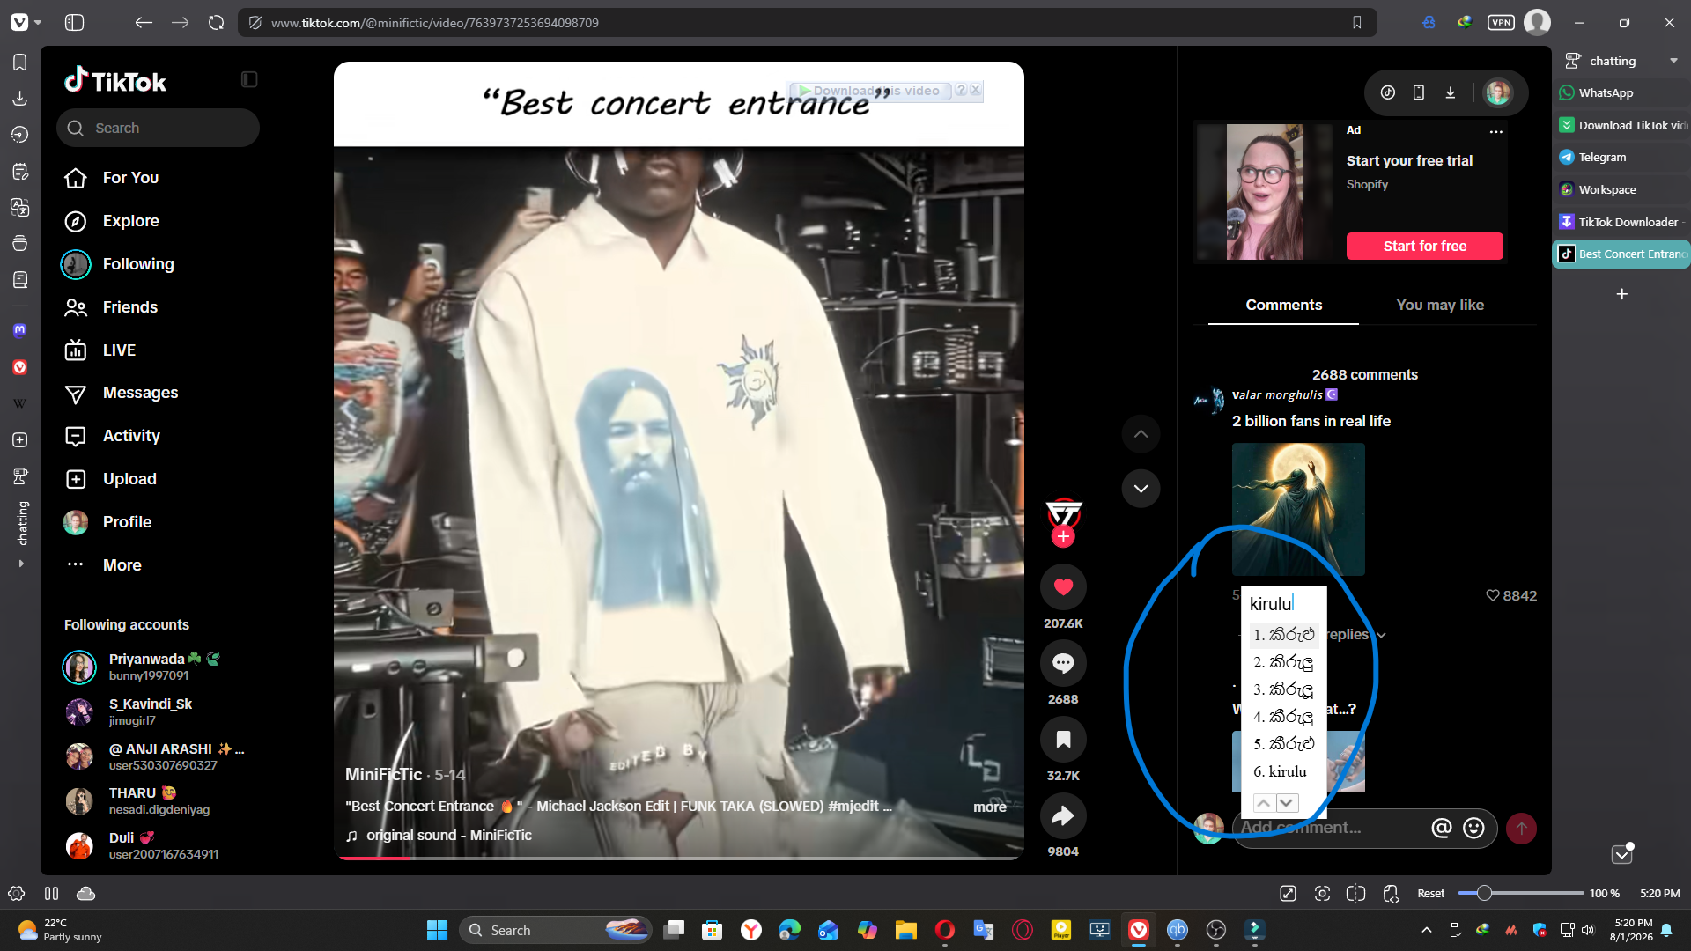Go to previous video with up arrow
Screen dimensions: 1691x951
(x=1141, y=433)
